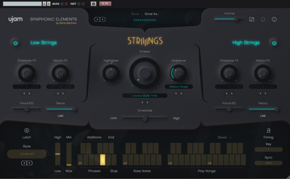Click the Save option
The image size is (290, 179).
(x=135, y=14)
